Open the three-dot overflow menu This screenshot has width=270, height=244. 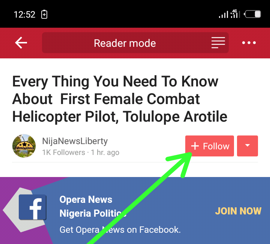click(249, 43)
